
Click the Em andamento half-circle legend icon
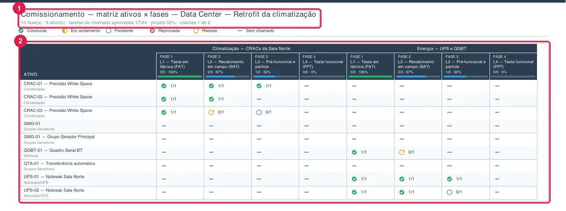click(65, 31)
